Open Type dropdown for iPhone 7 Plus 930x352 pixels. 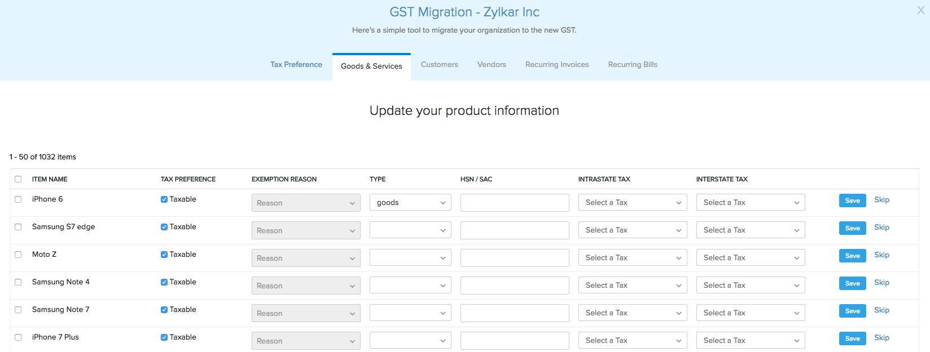click(x=410, y=341)
